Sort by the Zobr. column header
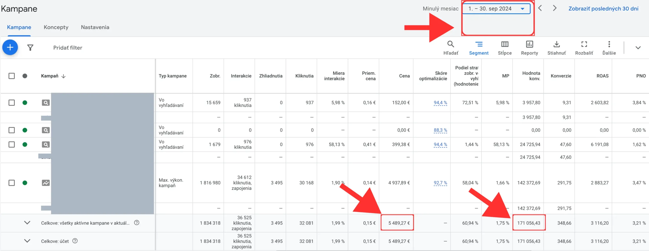The image size is (649, 251). 215,76
